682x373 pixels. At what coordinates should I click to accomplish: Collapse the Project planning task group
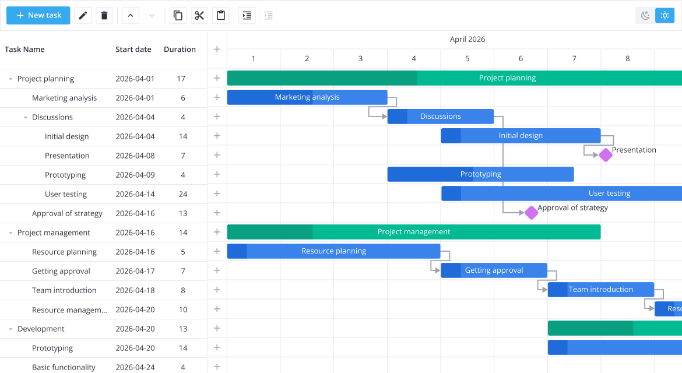[9, 78]
